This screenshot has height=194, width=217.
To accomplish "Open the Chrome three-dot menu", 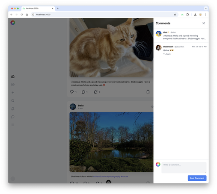I will tap(205, 15).
